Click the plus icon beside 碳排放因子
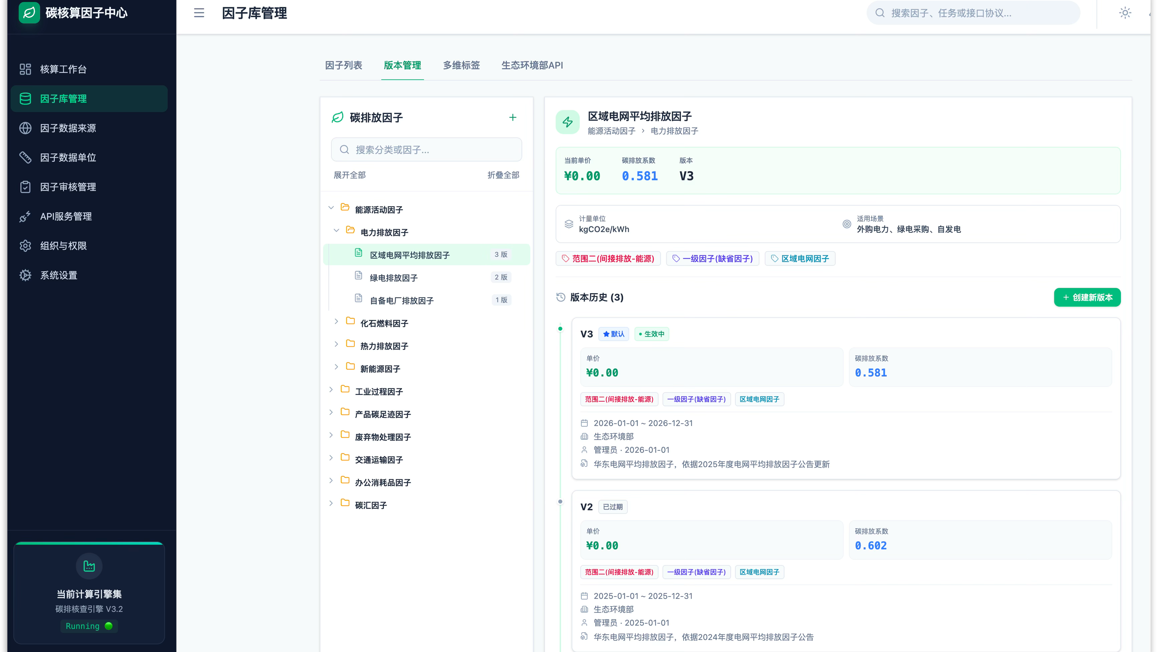 [513, 117]
